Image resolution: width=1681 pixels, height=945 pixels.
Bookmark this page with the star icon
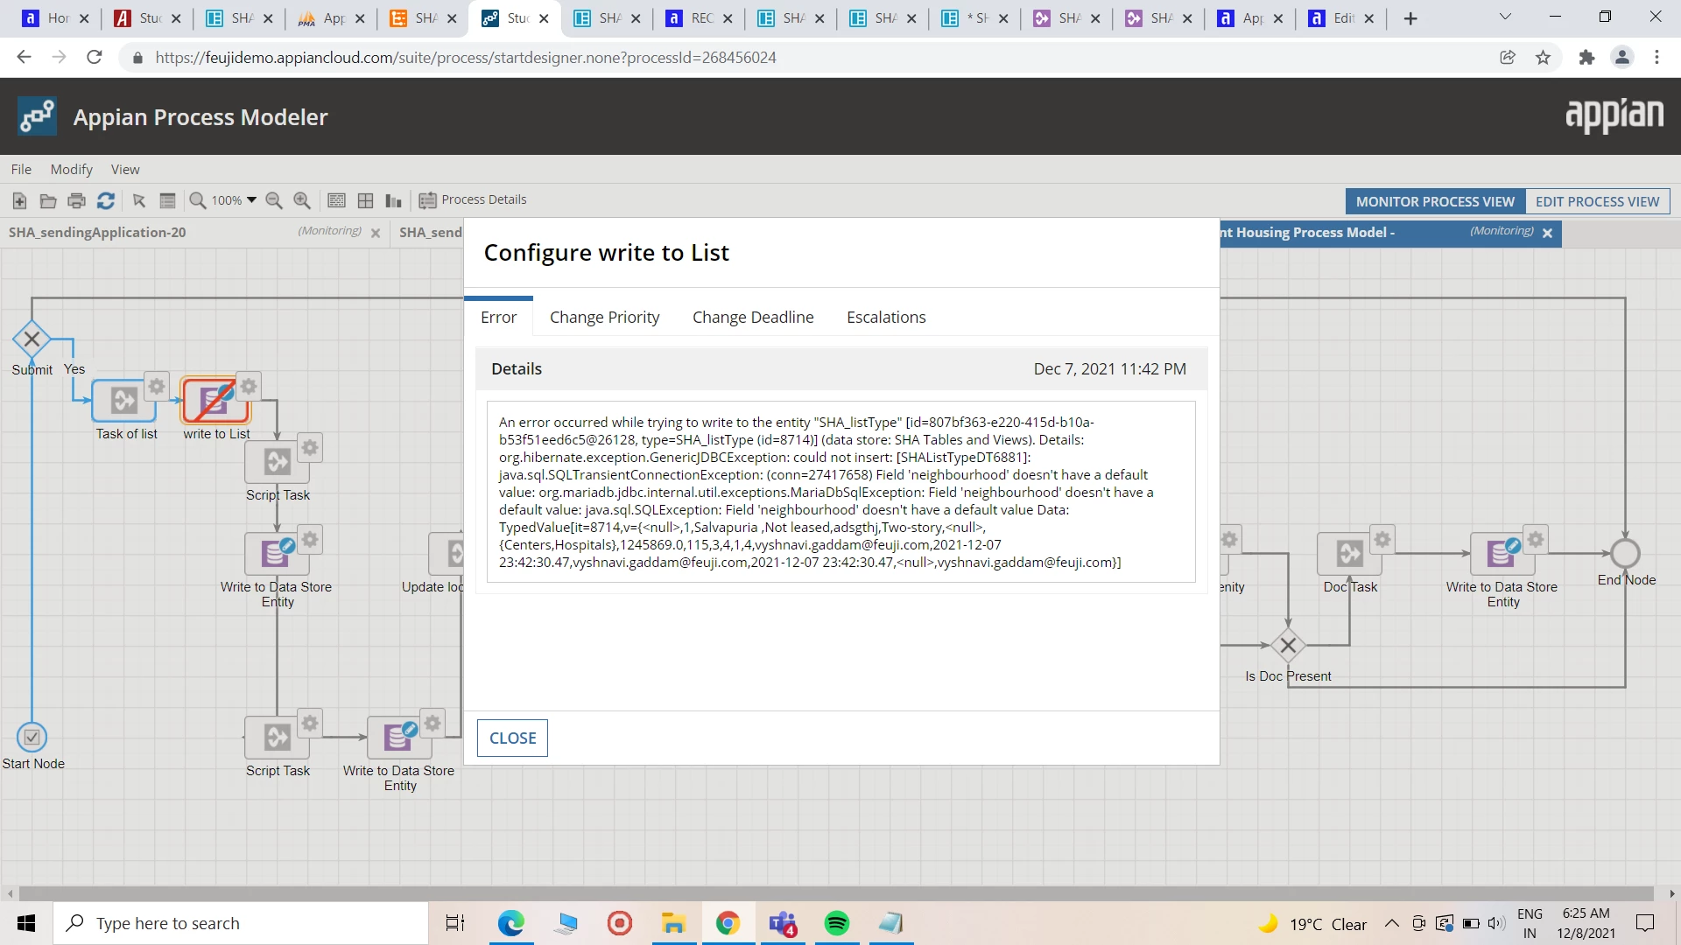tap(1543, 57)
